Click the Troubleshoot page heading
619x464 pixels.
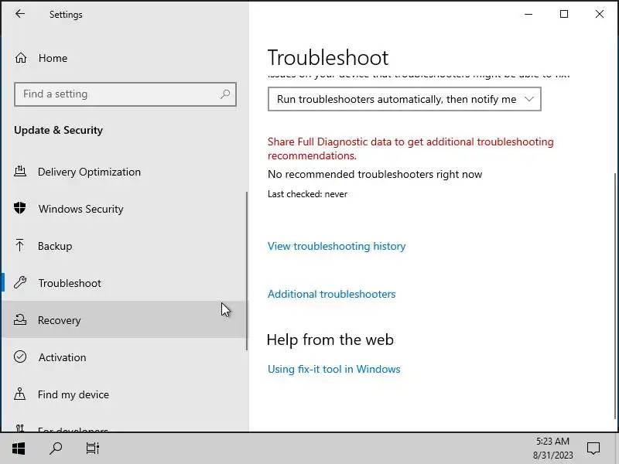pos(328,57)
